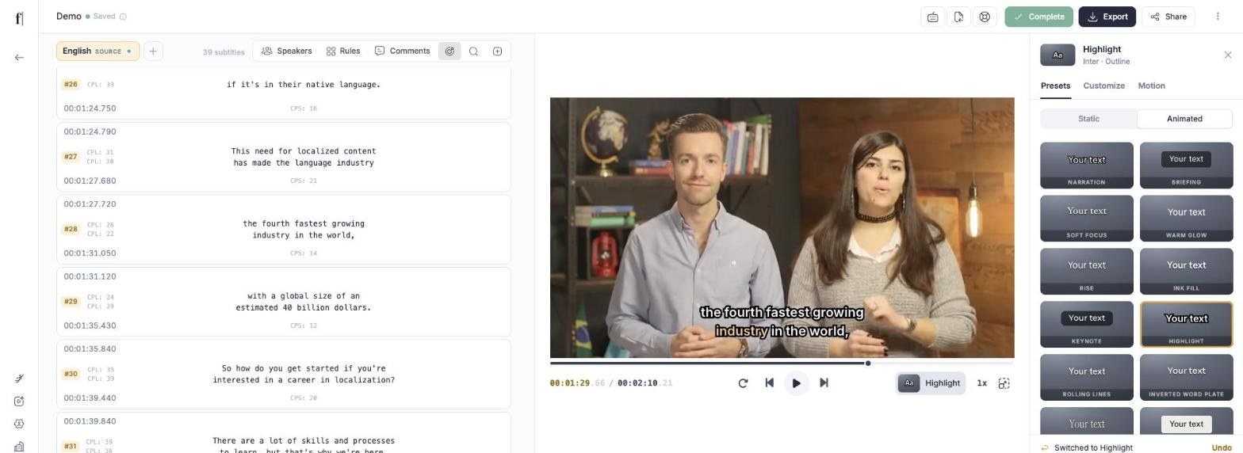Choose the Briefing preset
This screenshot has width=1243, height=453.
coord(1186,166)
